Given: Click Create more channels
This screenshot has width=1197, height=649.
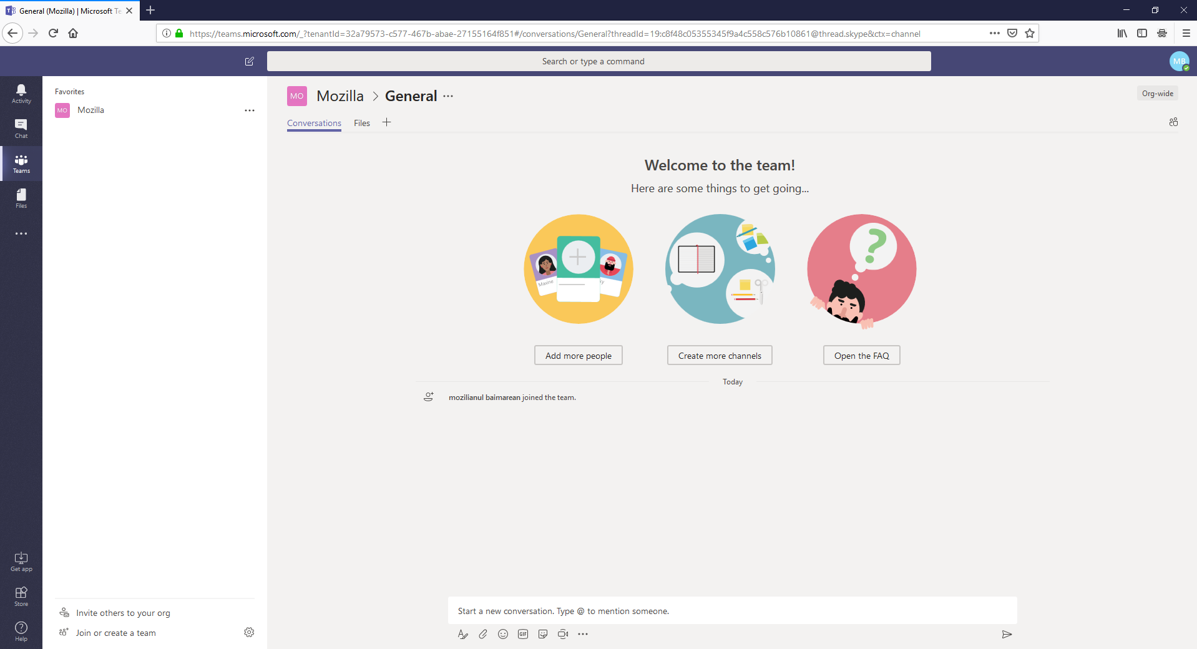Looking at the screenshot, I should (x=719, y=355).
